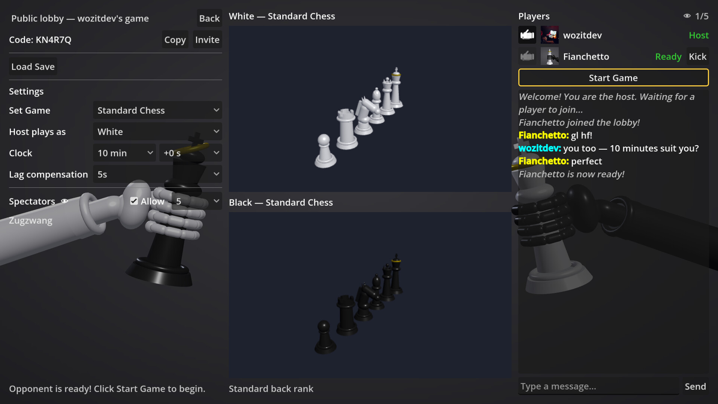The image size is (718, 404).
Task: Click wozitdev's '10 minutes suit you?' message
Action: tap(608, 149)
